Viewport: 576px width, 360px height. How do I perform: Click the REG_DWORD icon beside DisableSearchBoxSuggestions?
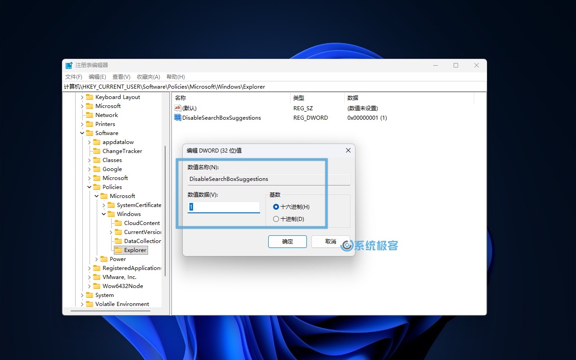(x=177, y=117)
